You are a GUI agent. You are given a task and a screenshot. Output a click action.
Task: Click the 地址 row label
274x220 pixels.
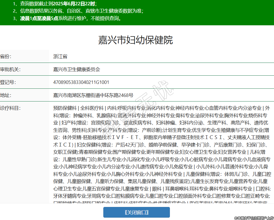click(x=6, y=95)
